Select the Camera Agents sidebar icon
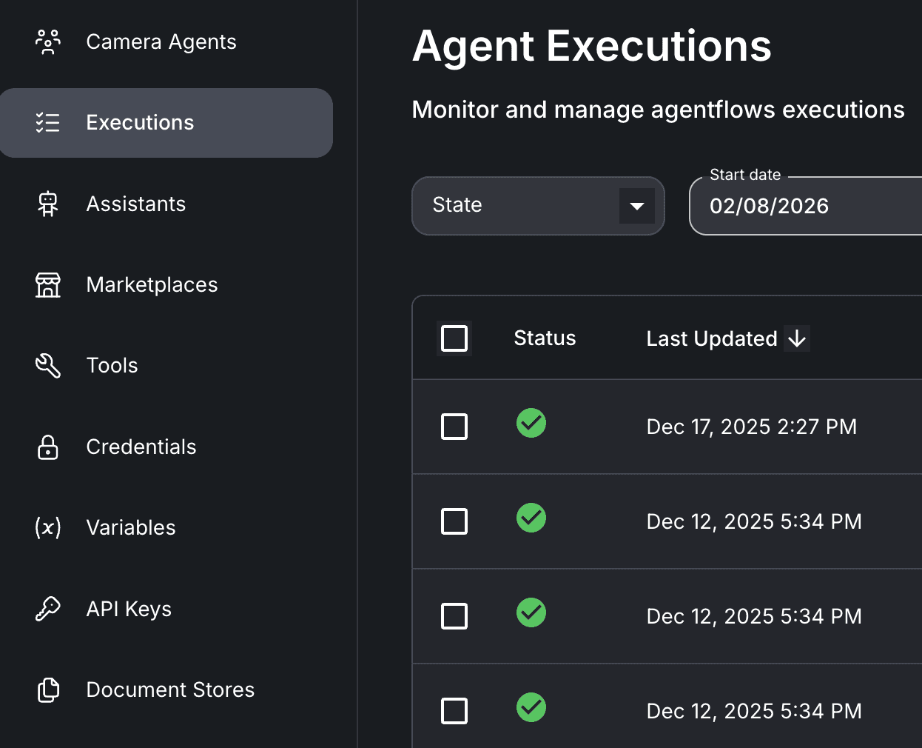The width and height of the screenshot is (922, 748). coord(47,41)
